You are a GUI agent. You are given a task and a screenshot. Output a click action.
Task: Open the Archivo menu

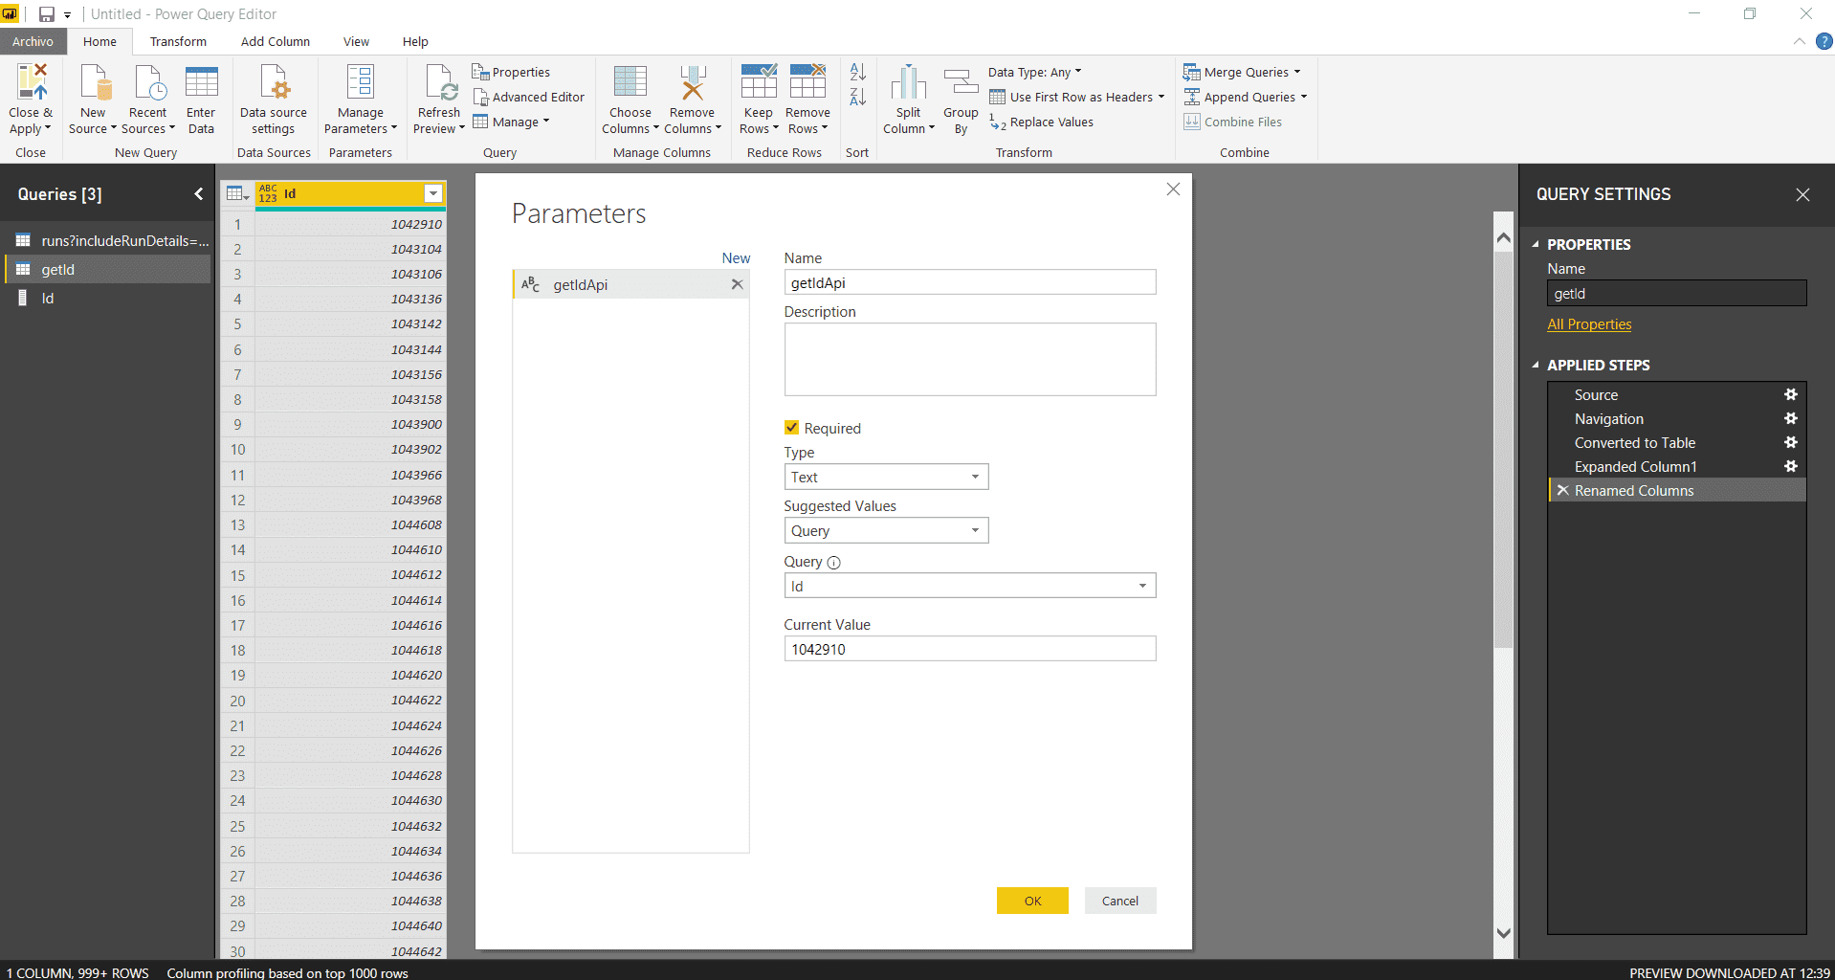[32, 41]
